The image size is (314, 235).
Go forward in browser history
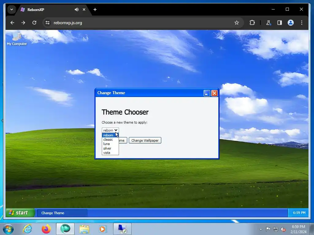[x=23, y=23]
